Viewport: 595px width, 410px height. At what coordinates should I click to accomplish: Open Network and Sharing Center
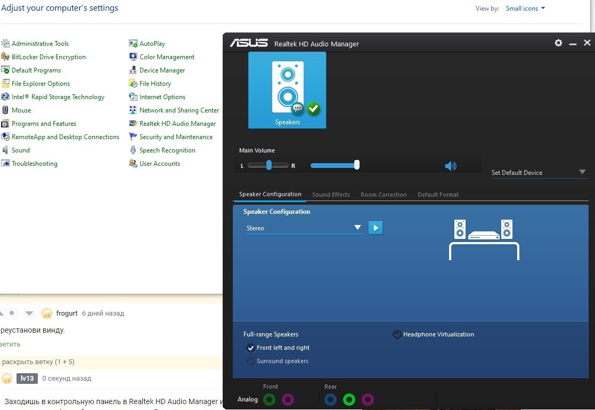(179, 110)
